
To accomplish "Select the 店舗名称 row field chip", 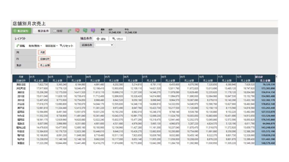I will [x=45, y=59].
